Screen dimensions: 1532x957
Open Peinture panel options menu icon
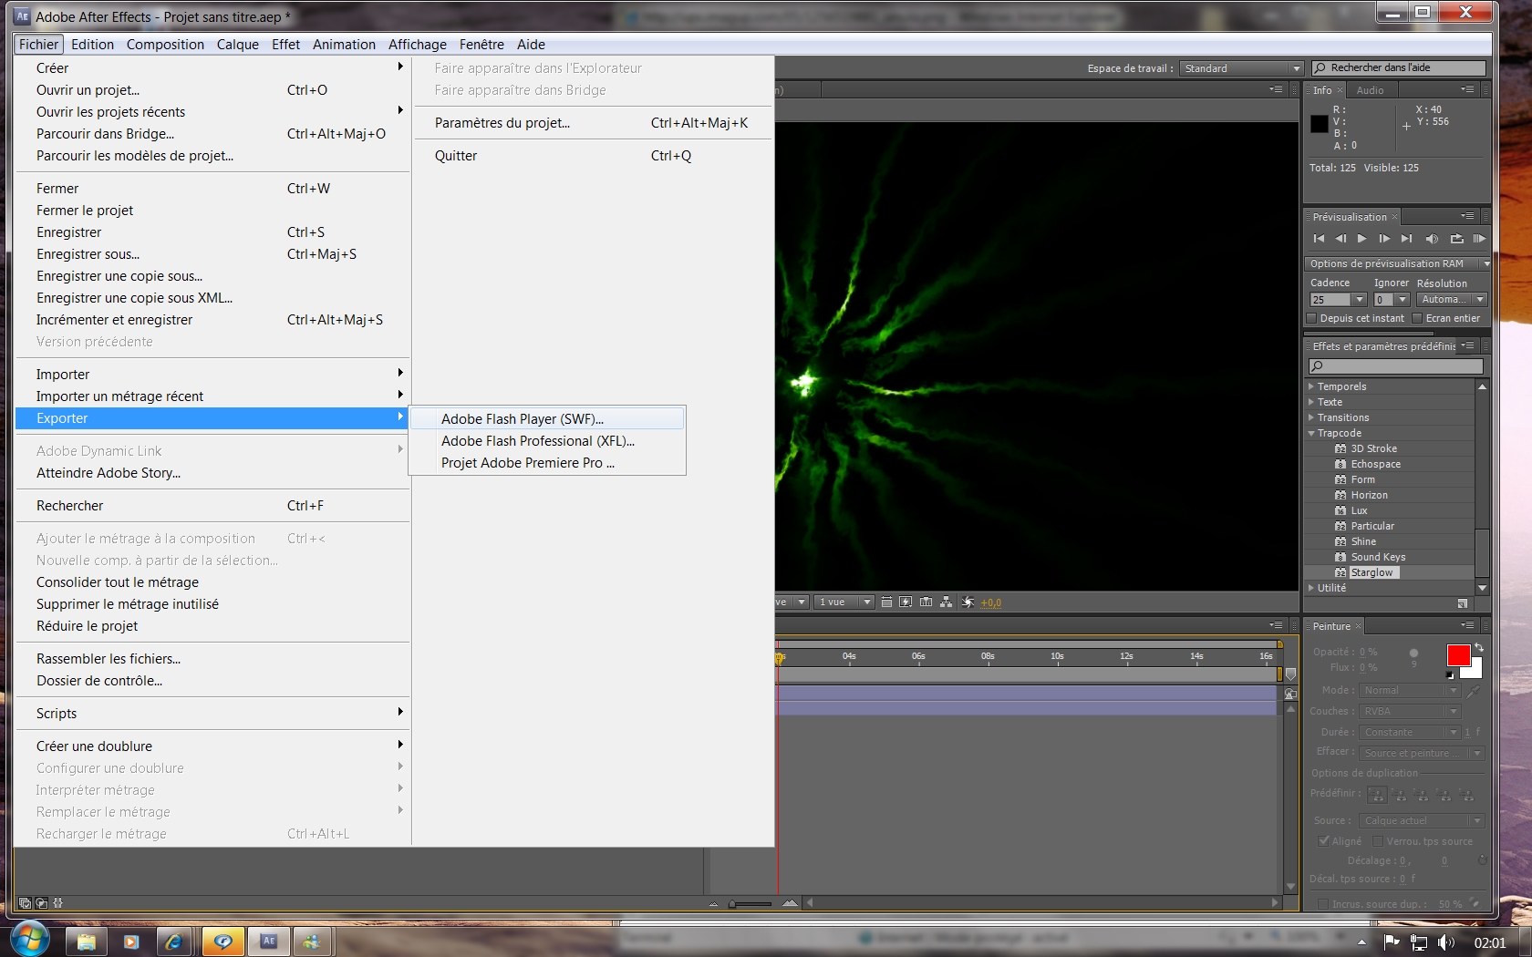1467,625
